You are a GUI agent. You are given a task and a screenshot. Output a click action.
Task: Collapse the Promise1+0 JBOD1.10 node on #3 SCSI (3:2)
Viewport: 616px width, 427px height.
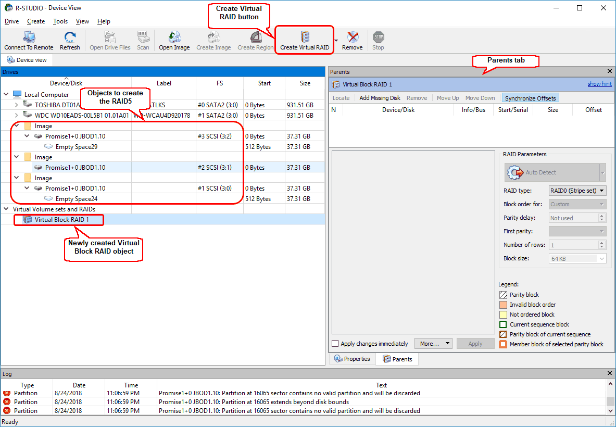coord(27,136)
